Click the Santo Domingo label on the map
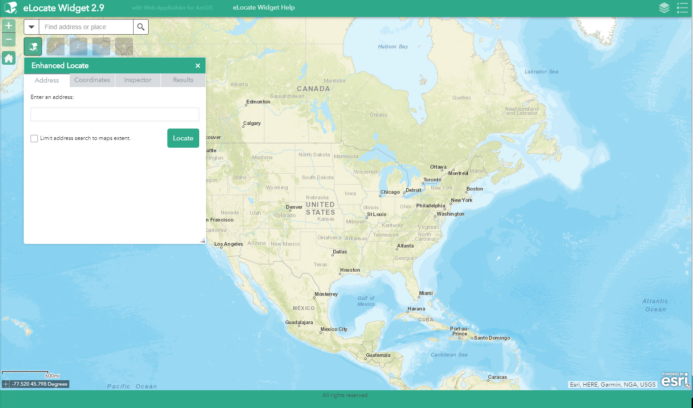The height and width of the screenshot is (408, 693). pos(492,338)
